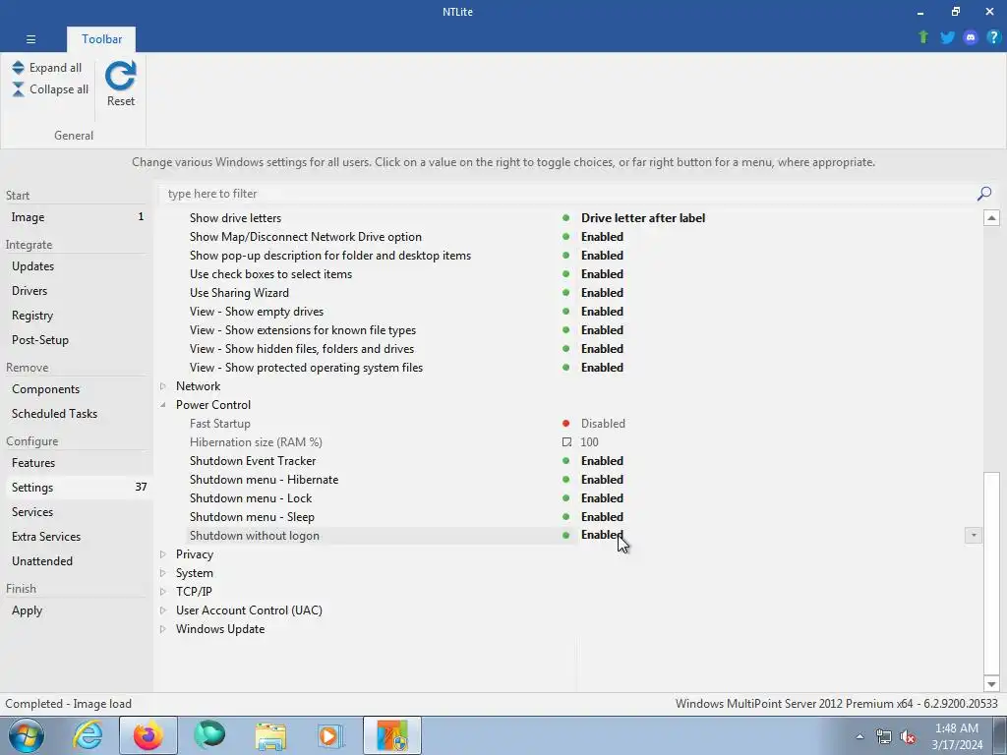
Task: Click the green update arrow icon
Action: tap(923, 37)
